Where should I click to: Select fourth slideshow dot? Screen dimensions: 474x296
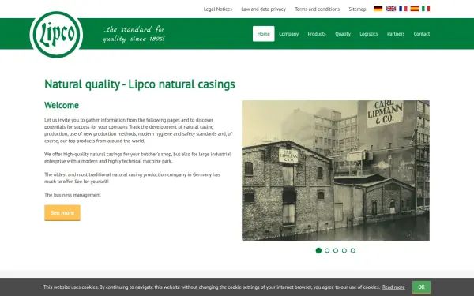pyautogui.click(x=344, y=250)
